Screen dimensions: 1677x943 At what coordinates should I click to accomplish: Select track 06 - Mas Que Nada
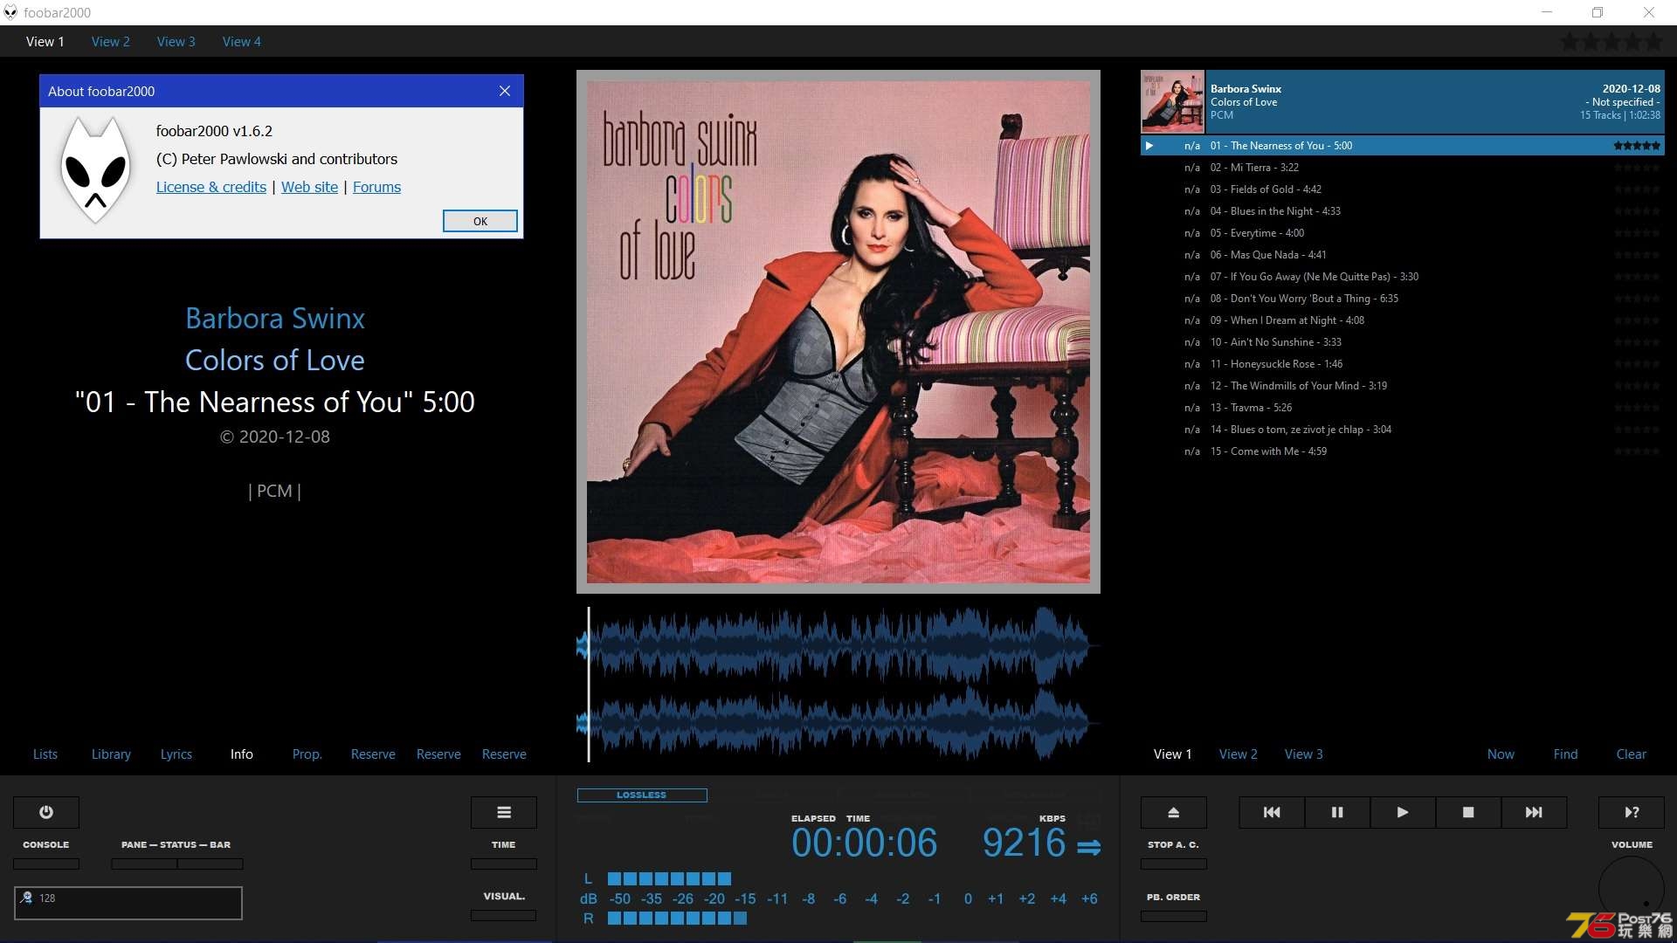(x=1403, y=255)
